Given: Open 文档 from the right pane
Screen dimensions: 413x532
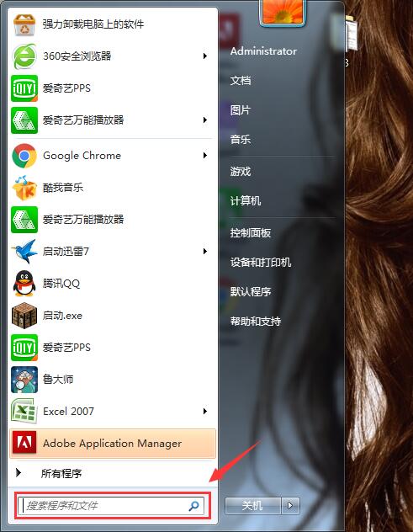Looking at the screenshot, I should (241, 81).
